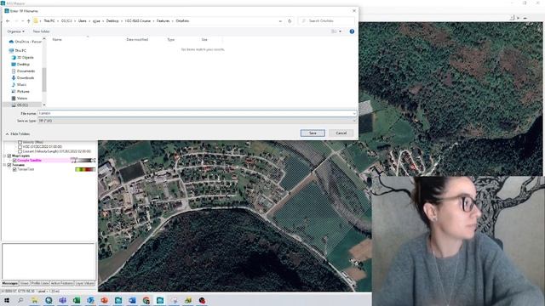Viewport: 545px width, 306px height.
Task: Open the address bar previous locations dropdown
Action: click(x=280, y=21)
